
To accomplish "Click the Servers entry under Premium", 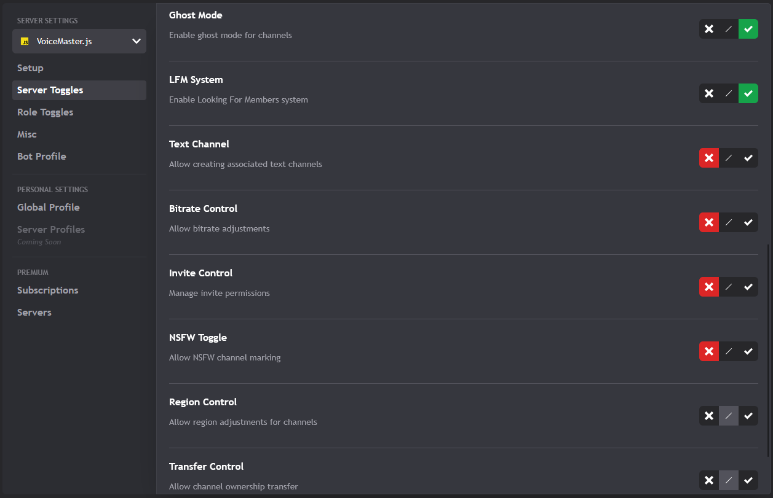I will (34, 312).
